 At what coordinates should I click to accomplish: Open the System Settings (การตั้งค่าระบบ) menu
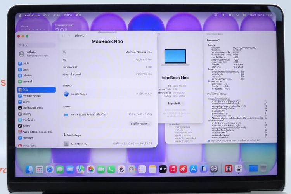[32, 15]
